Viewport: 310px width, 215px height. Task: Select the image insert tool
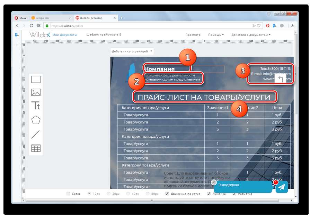tap(36, 92)
